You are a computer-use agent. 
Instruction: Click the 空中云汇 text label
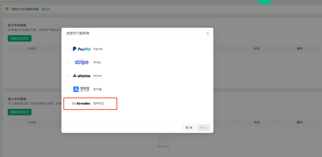(x=99, y=103)
